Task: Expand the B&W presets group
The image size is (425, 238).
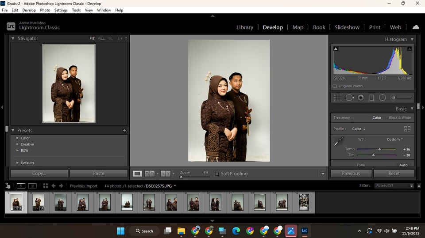Action: tap(17, 151)
